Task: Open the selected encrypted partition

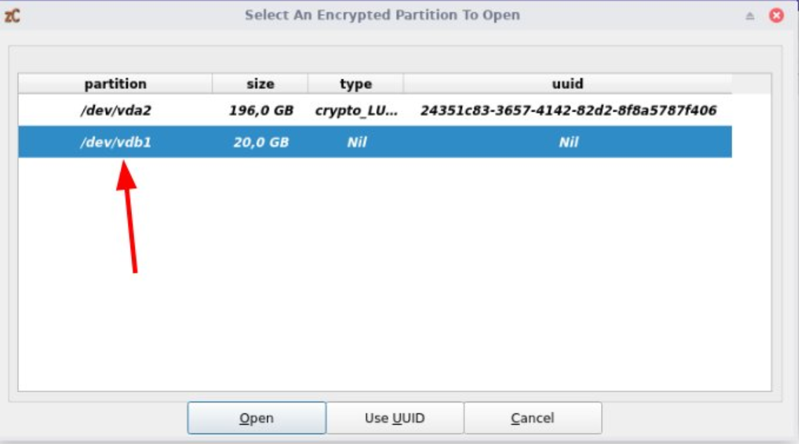Action: point(256,418)
